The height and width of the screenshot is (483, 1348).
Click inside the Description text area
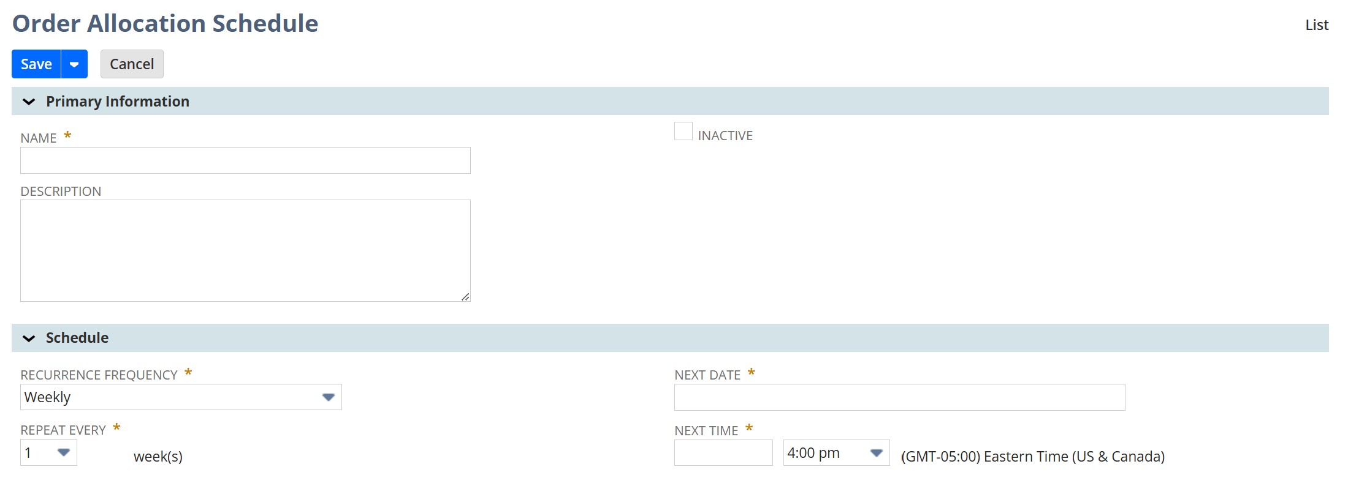coord(245,250)
